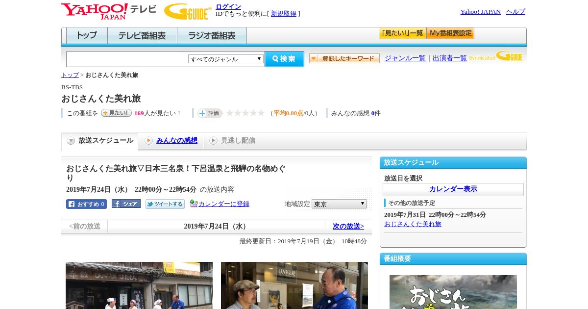This screenshot has width=588, height=309.
Task: Expand the 登録したキーワード dropdown
Action: [344, 58]
